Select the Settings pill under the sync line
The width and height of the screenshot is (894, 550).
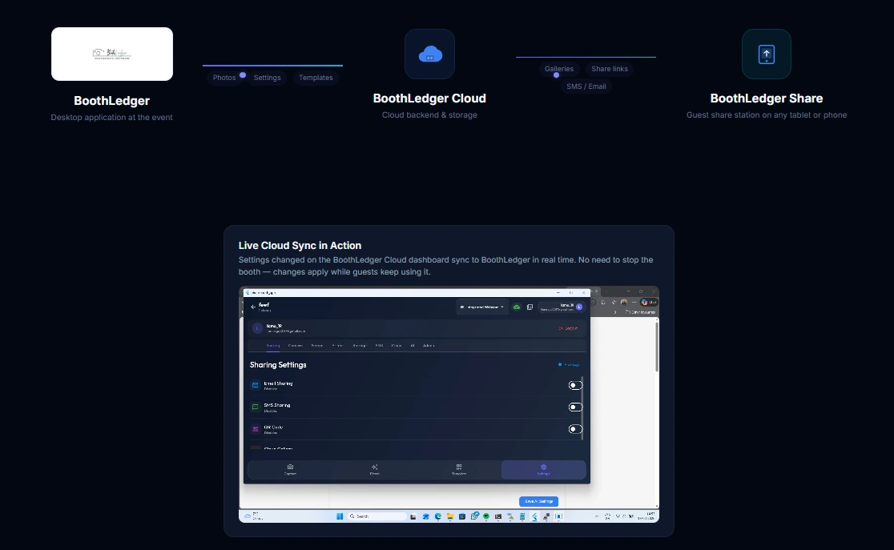[x=268, y=78]
